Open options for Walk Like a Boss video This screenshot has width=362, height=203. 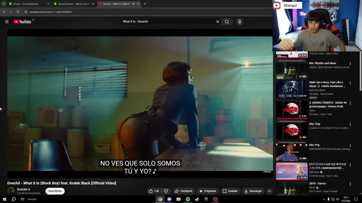[x=350, y=83]
